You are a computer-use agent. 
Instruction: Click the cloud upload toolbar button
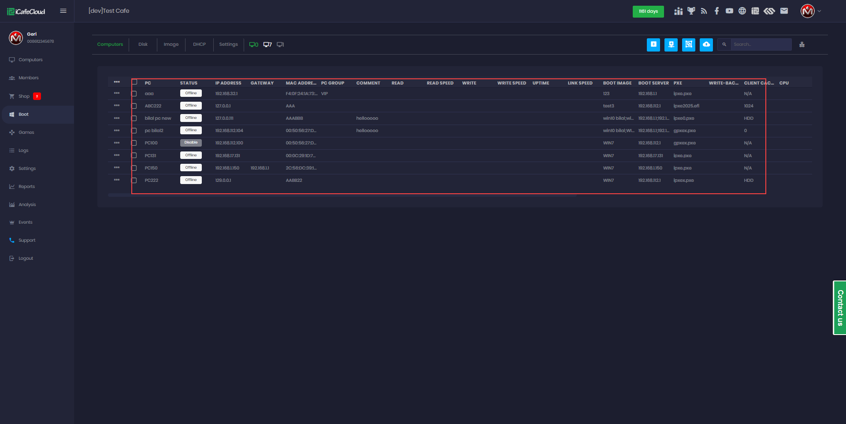(x=706, y=44)
